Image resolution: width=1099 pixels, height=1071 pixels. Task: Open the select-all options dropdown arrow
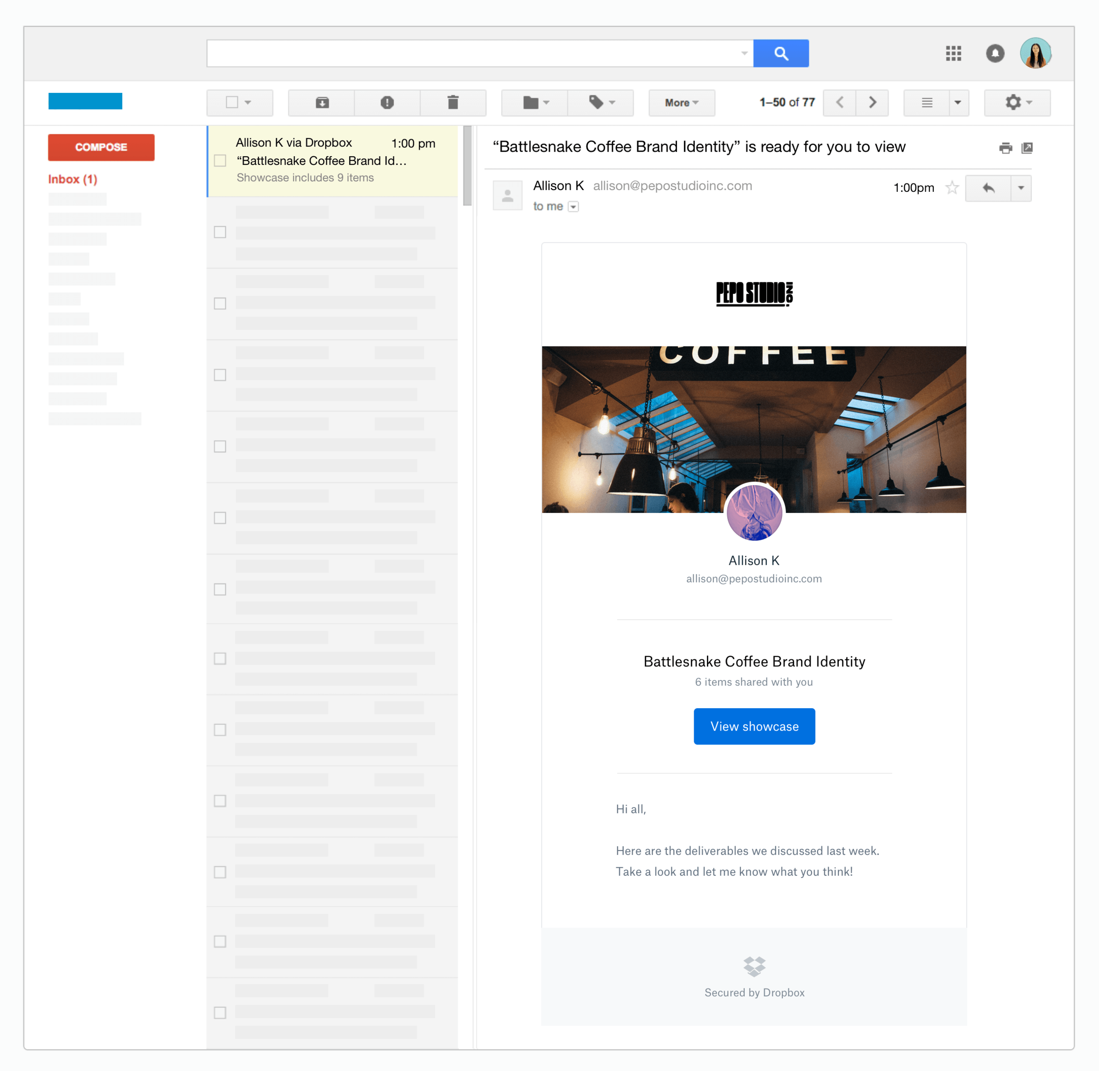click(248, 102)
